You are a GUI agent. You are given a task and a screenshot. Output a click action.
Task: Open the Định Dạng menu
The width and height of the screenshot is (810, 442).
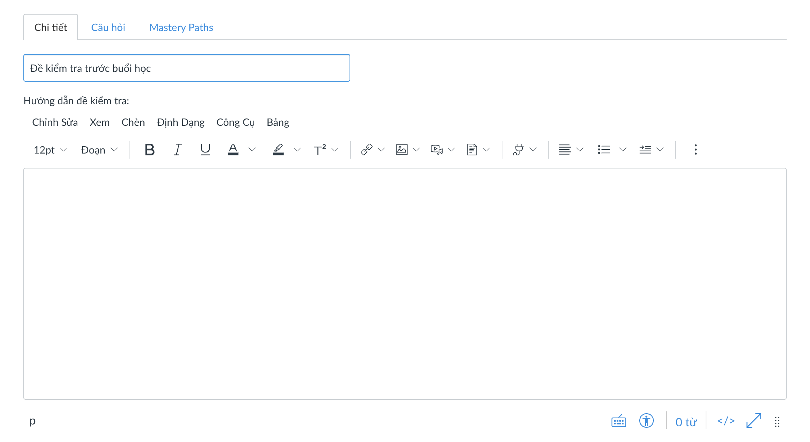pyautogui.click(x=180, y=123)
